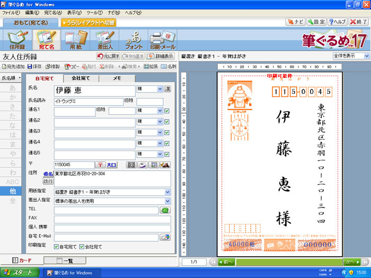The width and height of the screenshot is (371, 278).
Task: Click the 保存 save icon
Action: pos(34,67)
